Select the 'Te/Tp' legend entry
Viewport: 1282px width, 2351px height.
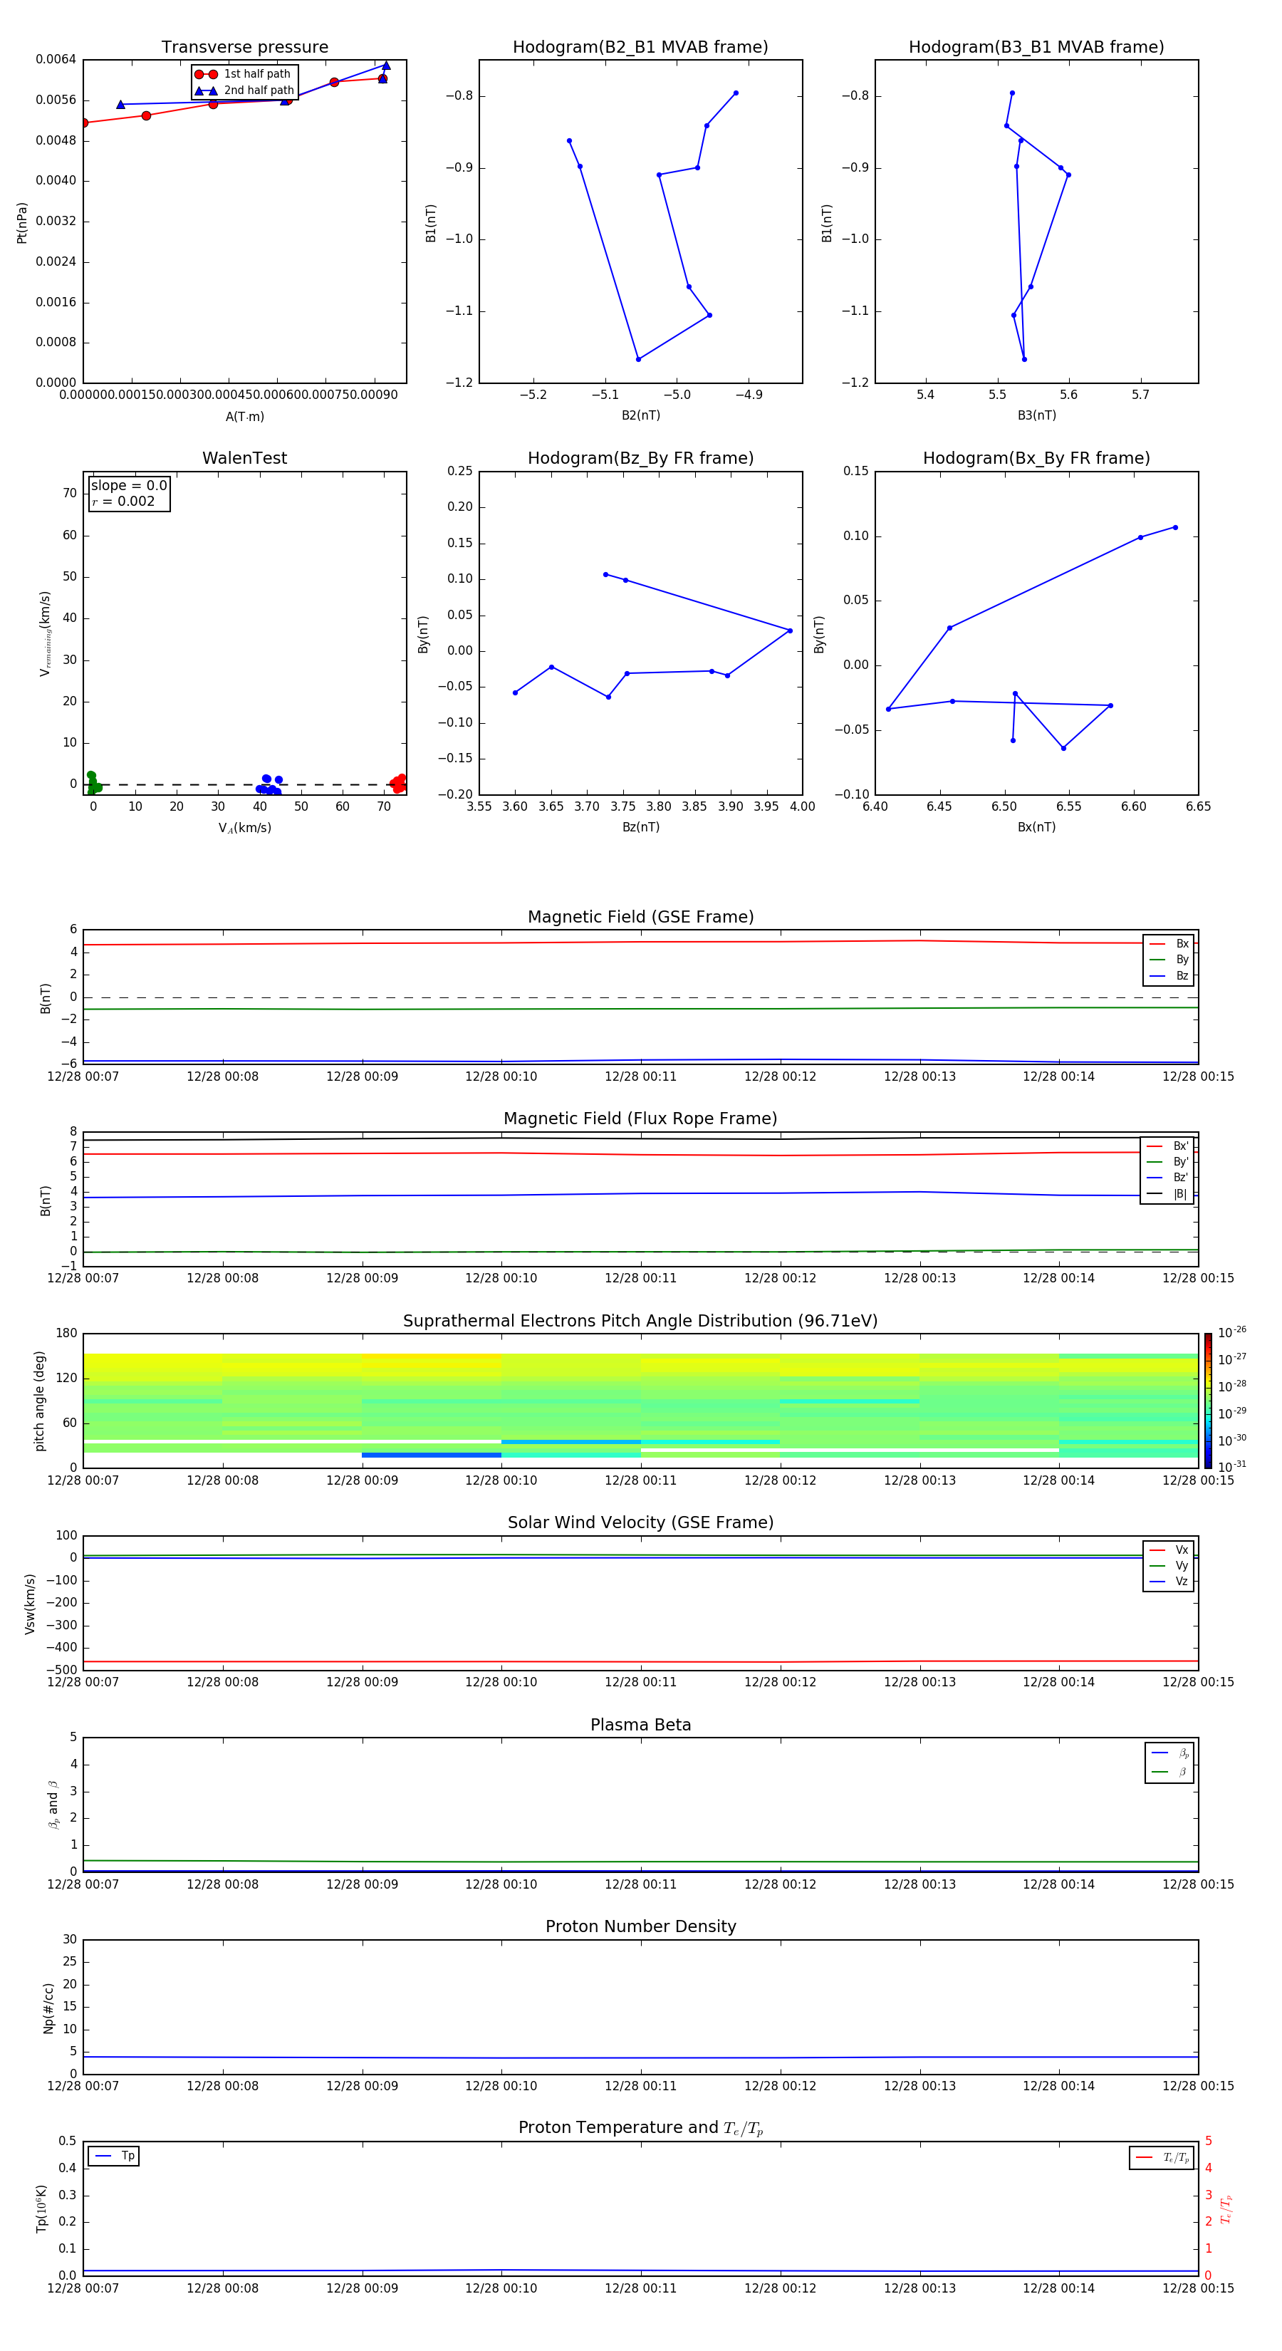click(1162, 2157)
